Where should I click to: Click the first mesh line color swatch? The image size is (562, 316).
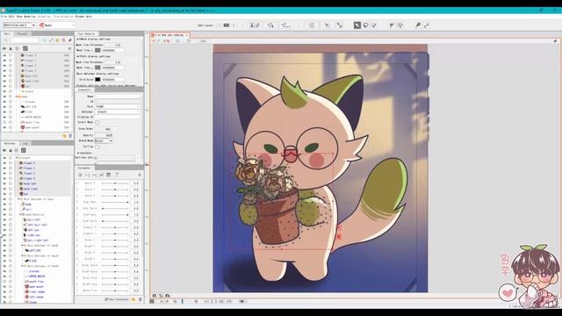(97, 50)
